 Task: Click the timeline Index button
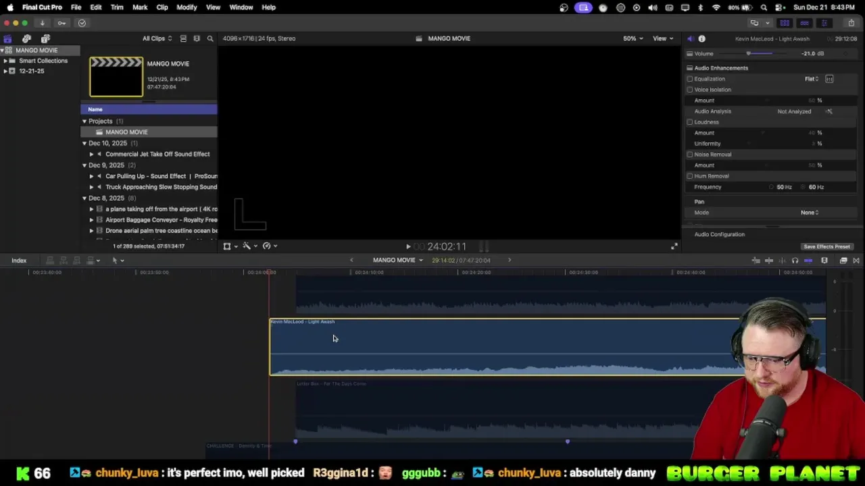pos(19,261)
